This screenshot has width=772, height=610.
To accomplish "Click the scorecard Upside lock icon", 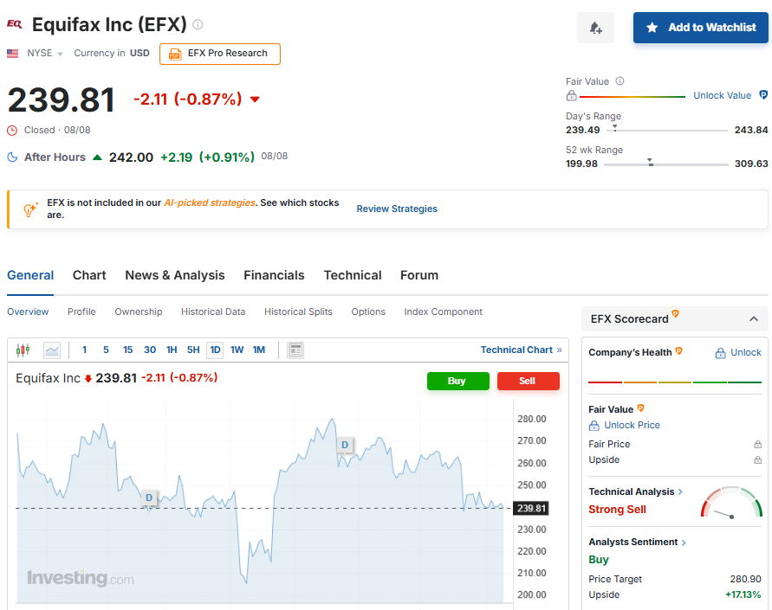I will (758, 460).
